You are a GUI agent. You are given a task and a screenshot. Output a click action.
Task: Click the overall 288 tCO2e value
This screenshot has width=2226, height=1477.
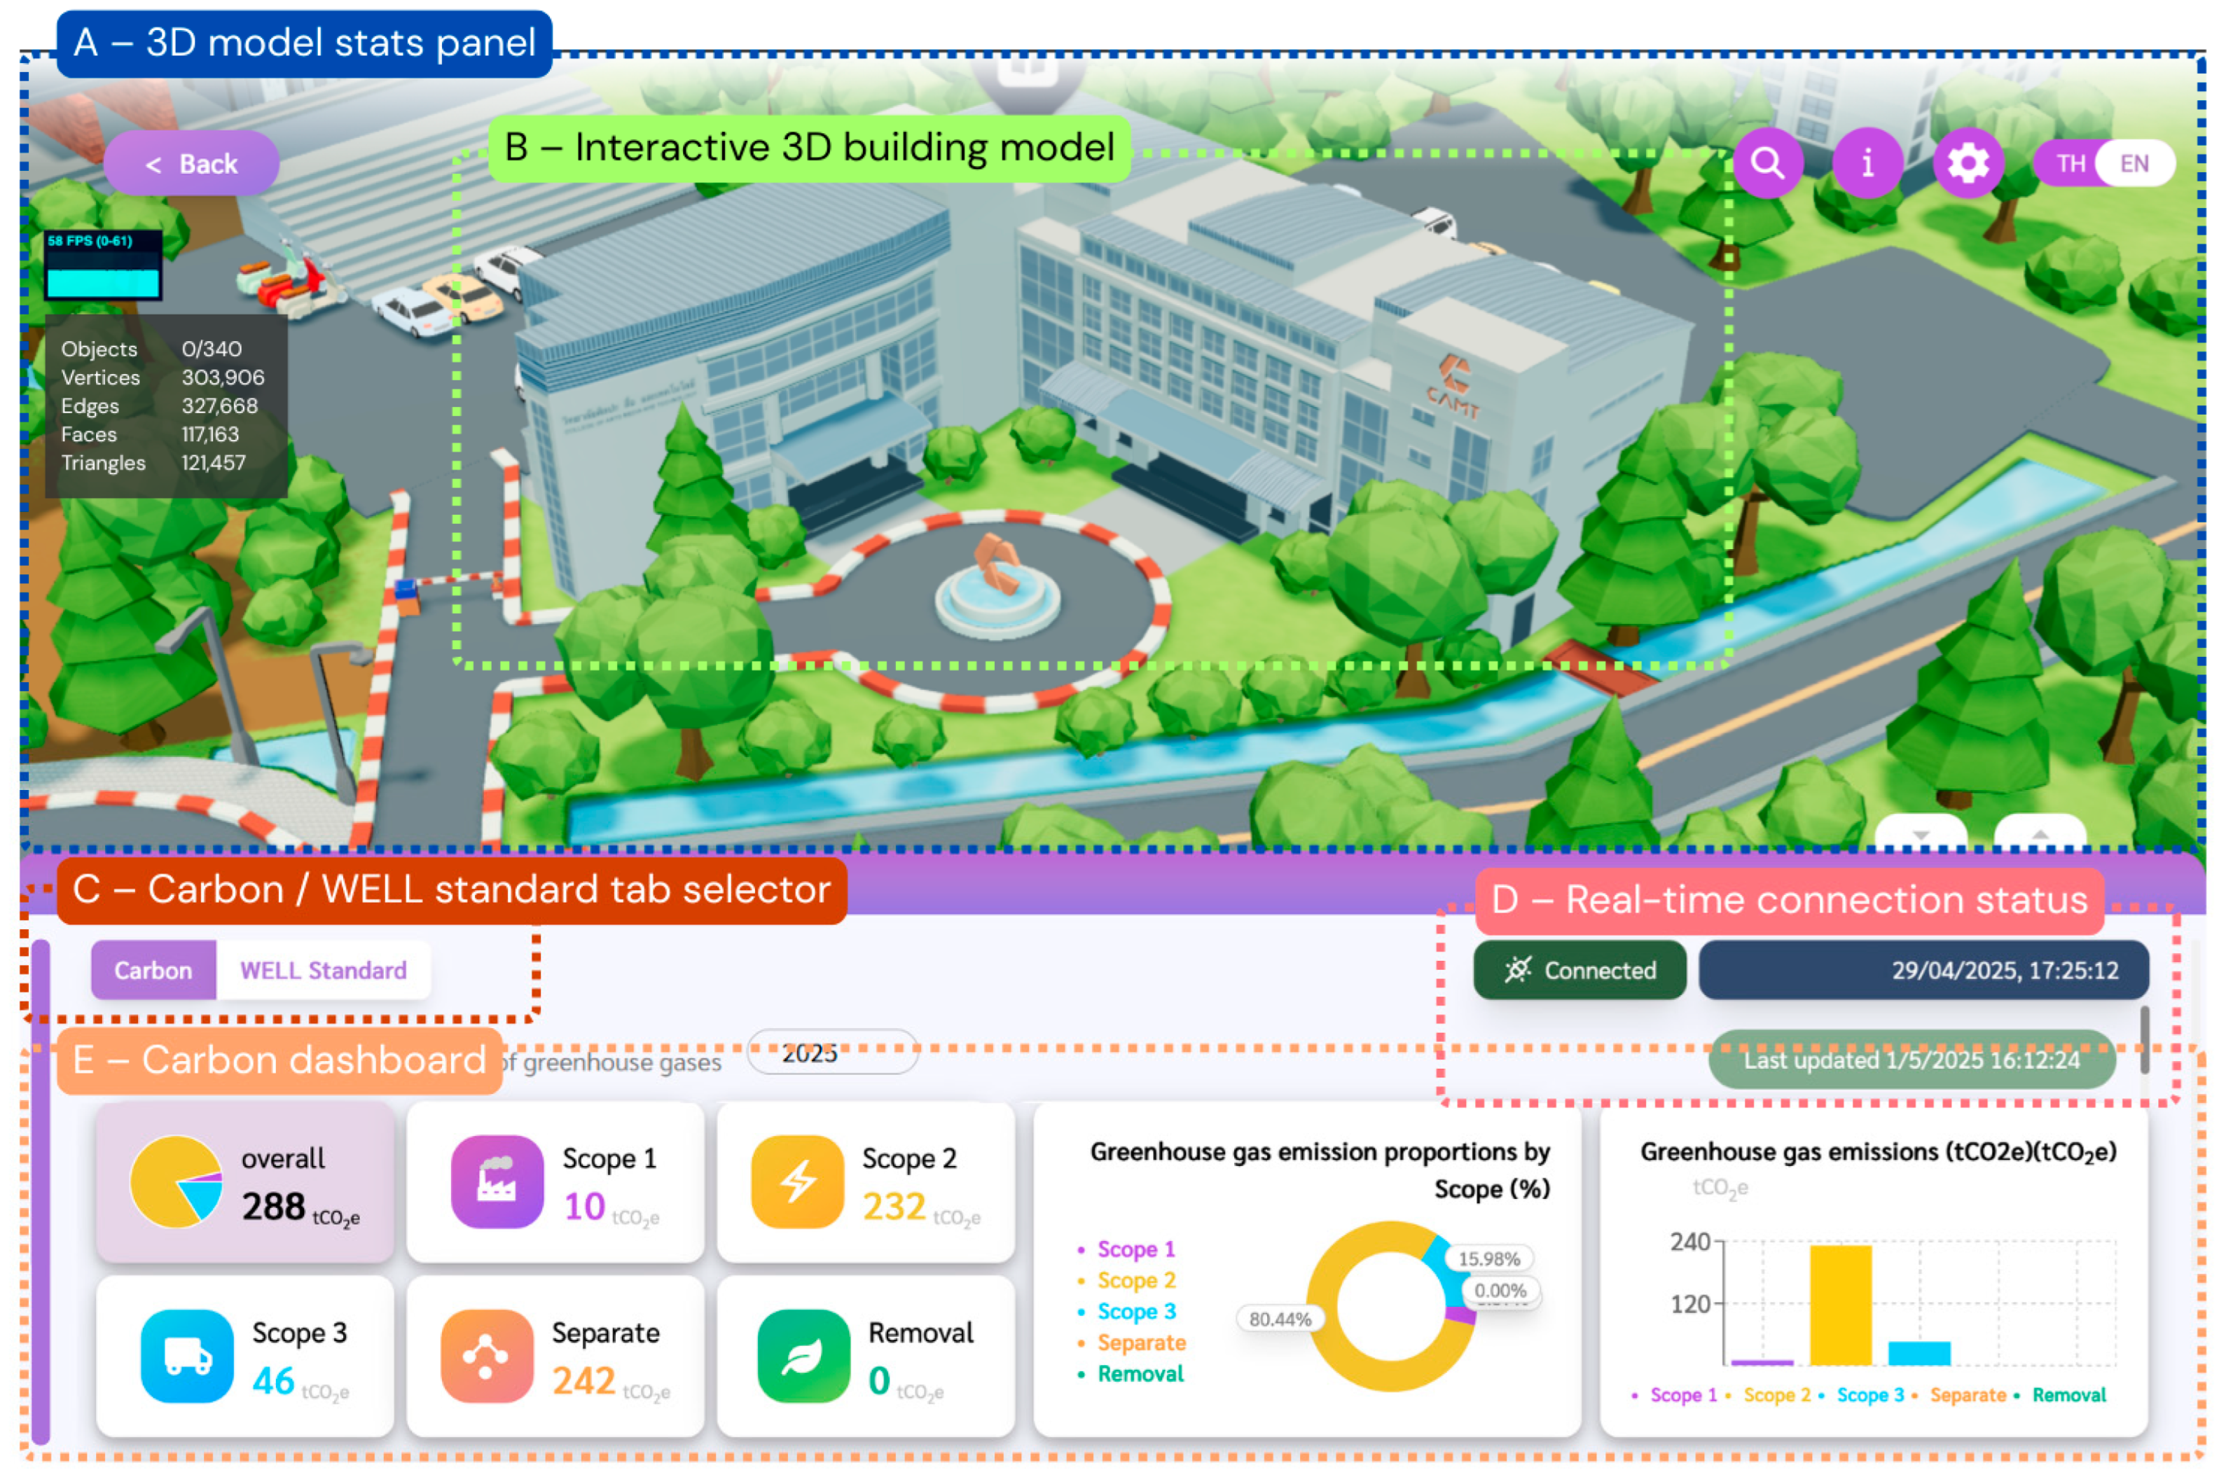[300, 1207]
